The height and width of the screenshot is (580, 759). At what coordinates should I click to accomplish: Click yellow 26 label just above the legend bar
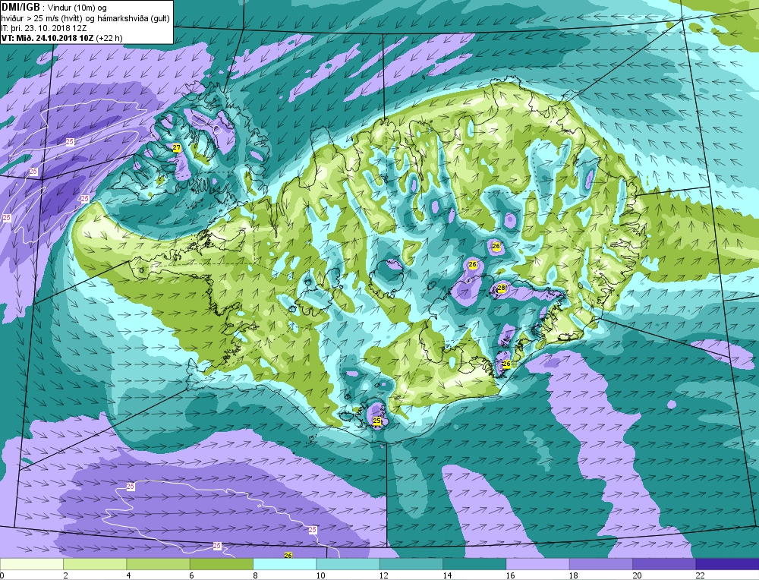[288, 555]
